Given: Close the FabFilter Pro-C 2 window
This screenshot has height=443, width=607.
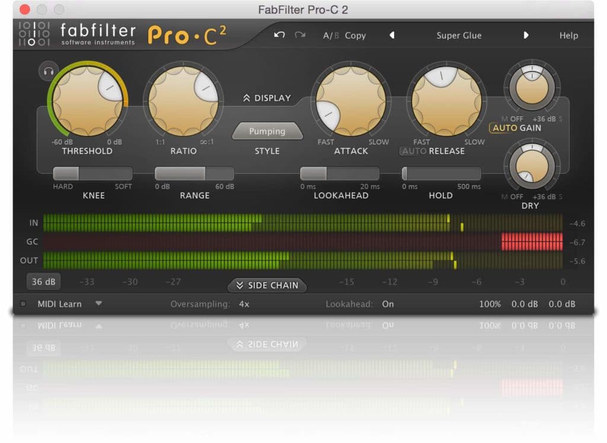Looking at the screenshot, I should point(25,9).
